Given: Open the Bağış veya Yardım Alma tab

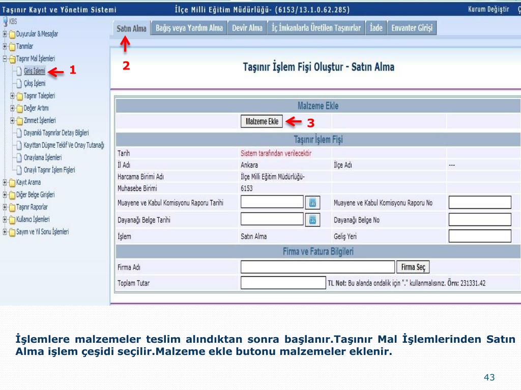Looking at the screenshot, I should tap(189, 28).
